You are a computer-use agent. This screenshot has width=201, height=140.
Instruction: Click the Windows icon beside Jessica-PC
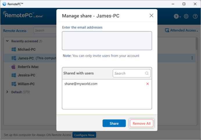[13, 75]
